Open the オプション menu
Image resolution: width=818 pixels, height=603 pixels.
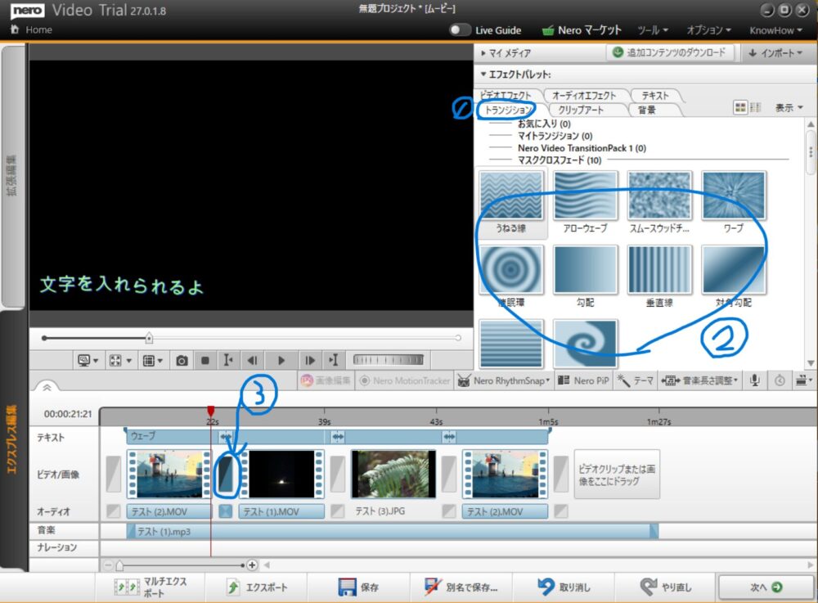point(708,30)
